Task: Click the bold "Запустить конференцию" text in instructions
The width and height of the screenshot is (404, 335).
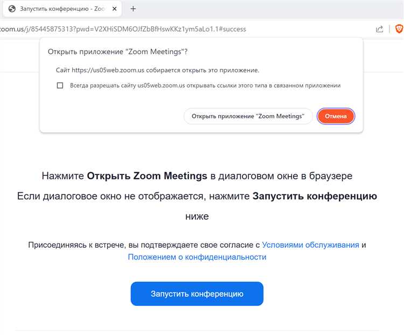Action: click(315, 196)
